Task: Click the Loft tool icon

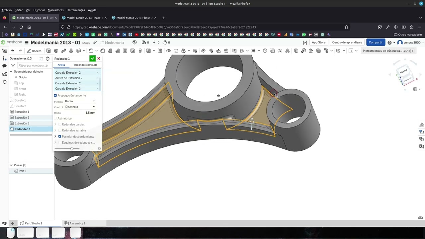Action: tap(71, 51)
